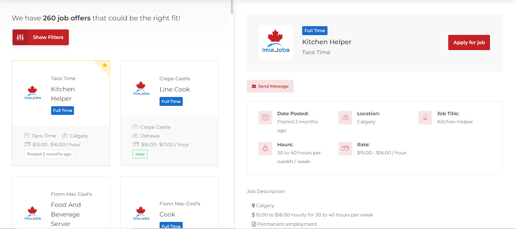Click '$15.00 - $16.00 / hour' under Rate

[382, 153]
